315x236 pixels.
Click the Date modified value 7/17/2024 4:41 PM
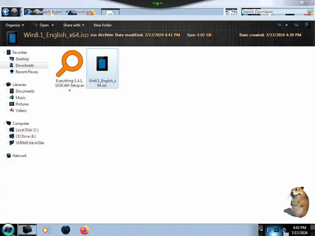[x=162, y=35]
